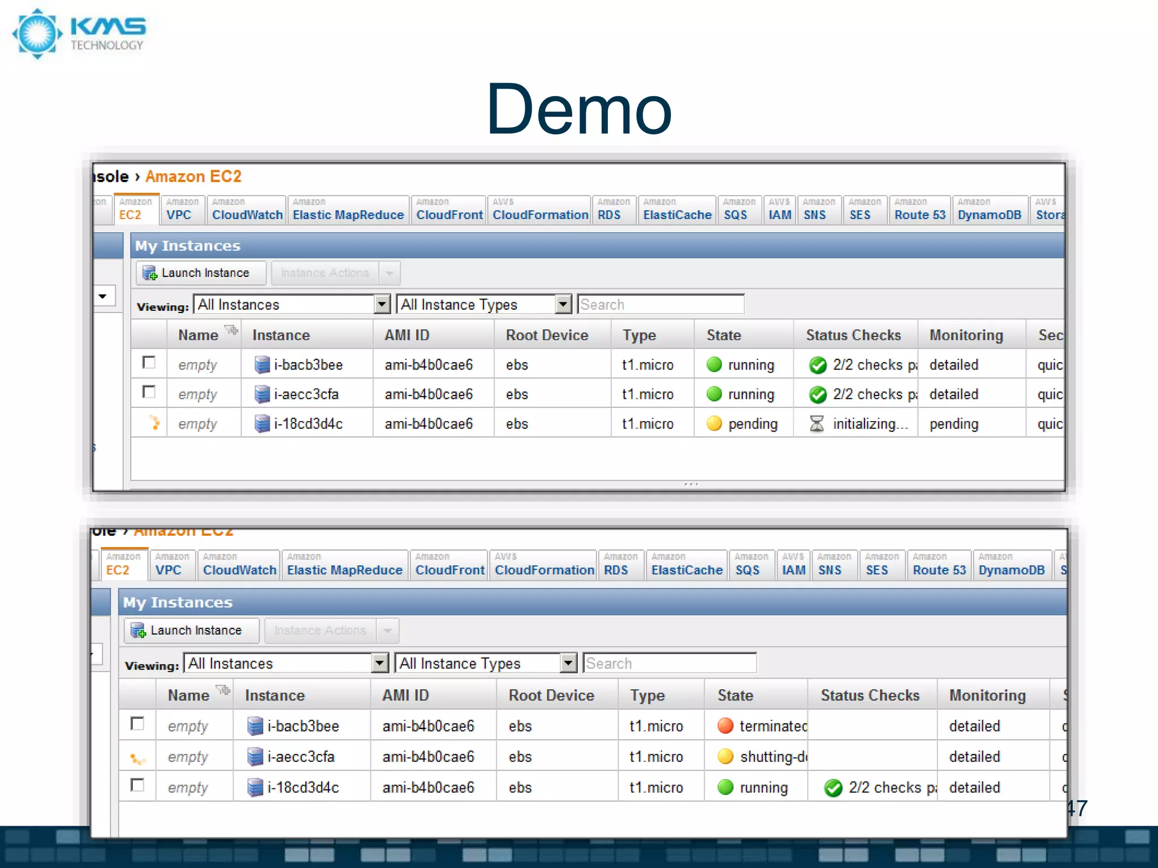
Task: Click panel resize handle dots below top table
Action: [x=691, y=484]
